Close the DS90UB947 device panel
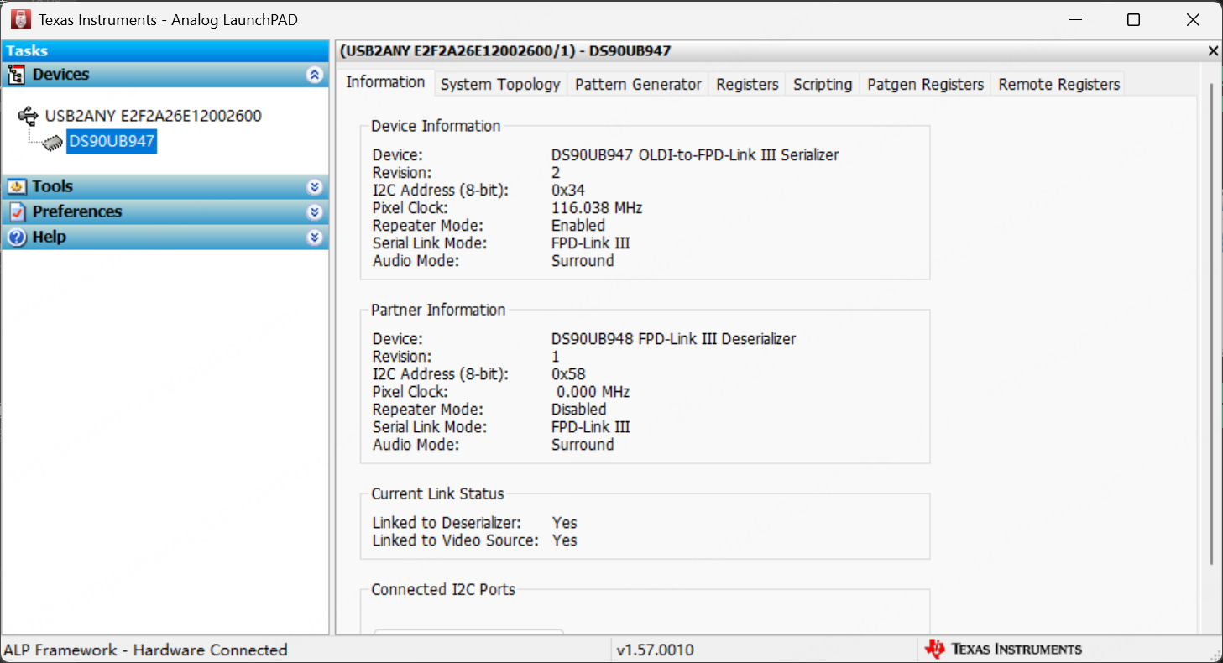The width and height of the screenshot is (1223, 663). point(1213,51)
